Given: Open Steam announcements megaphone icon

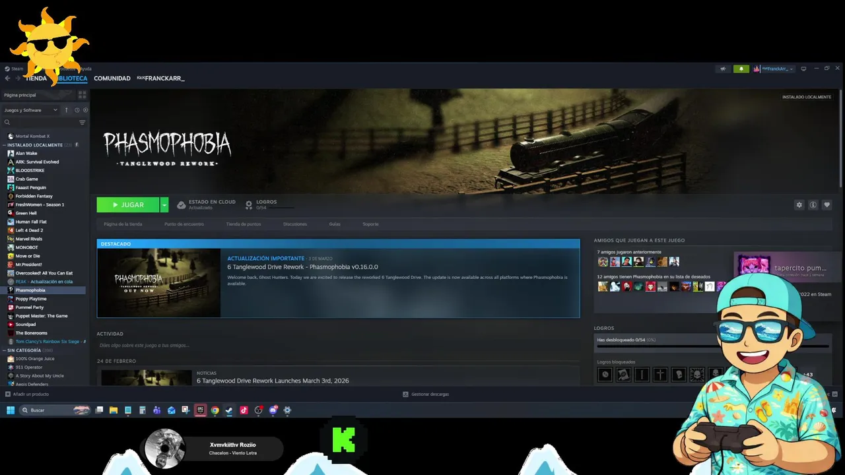Looking at the screenshot, I should coord(723,69).
